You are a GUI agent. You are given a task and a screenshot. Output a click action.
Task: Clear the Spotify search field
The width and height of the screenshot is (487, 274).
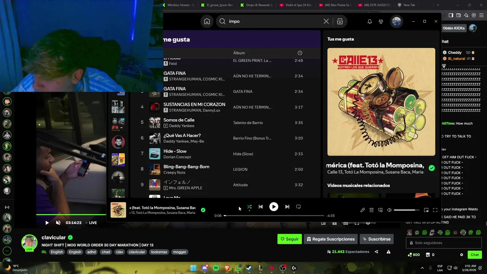point(326,21)
